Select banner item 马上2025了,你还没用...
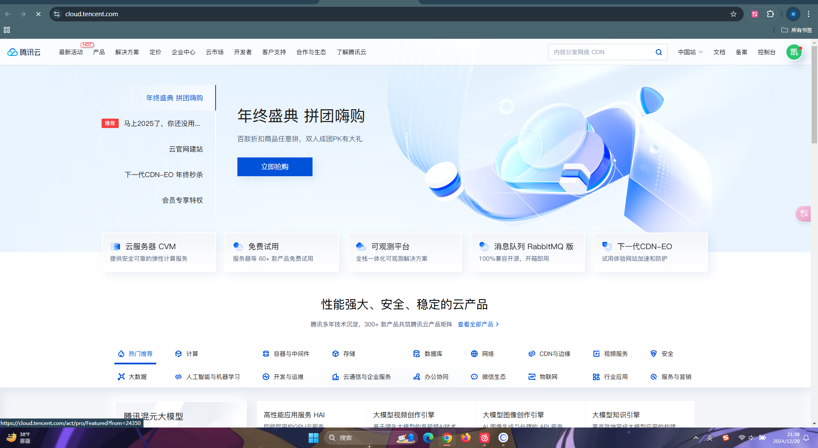818x448 pixels. (162, 123)
